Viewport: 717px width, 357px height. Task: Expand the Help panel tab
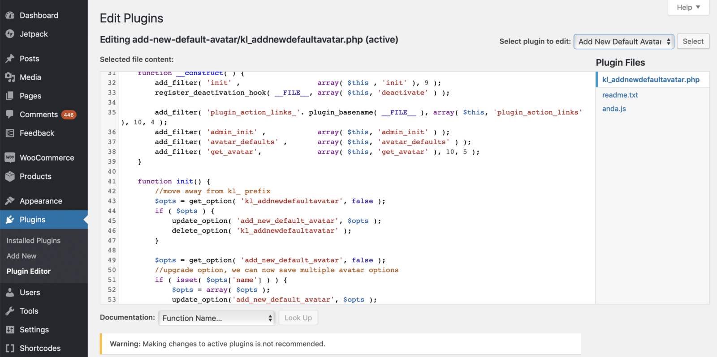tap(688, 8)
